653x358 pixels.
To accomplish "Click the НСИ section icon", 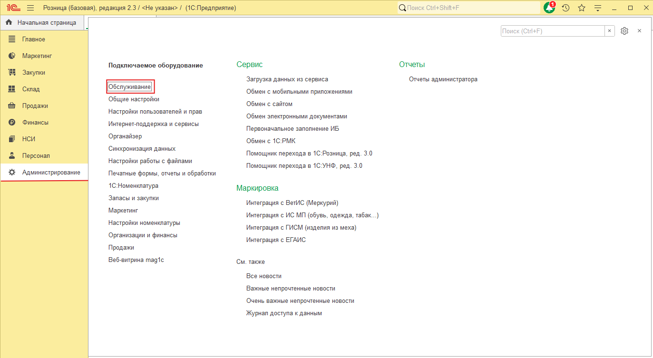I will click(12, 139).
